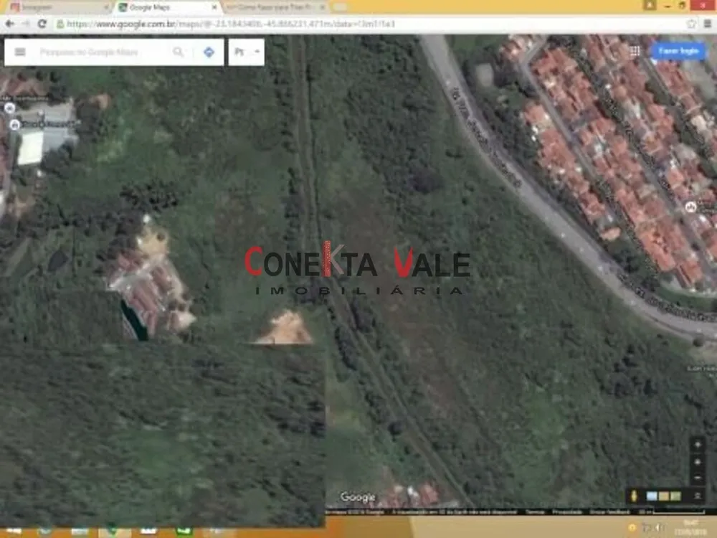Screen dimensions: 717x538
Task: Open the 'Termos' footer link
Action: [535, 512]
